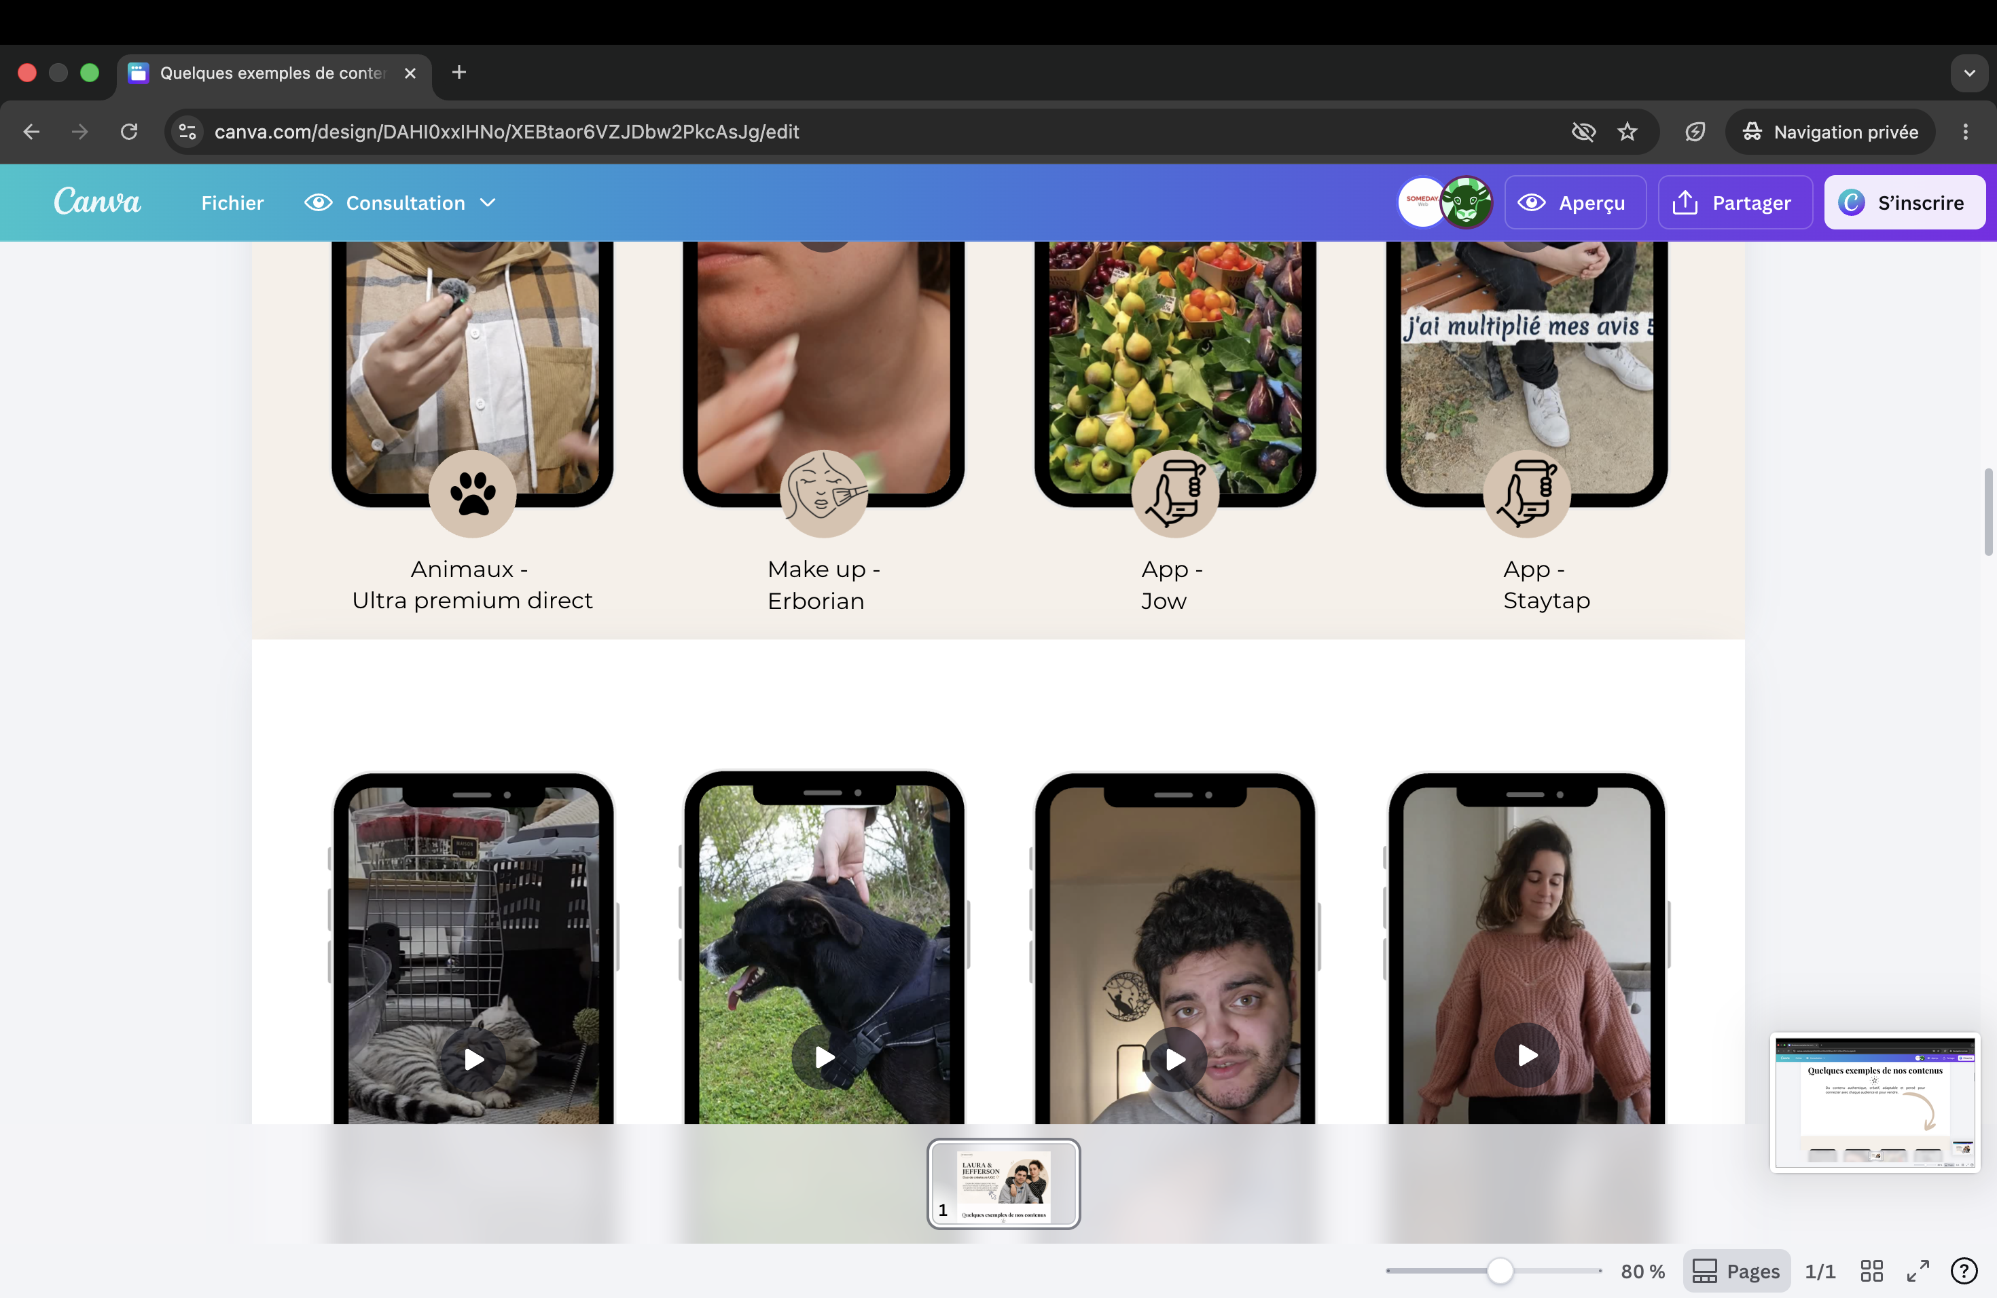Adjust the zoom level slider handle
Screen dimensions: 1997x1298
(x=1499, y=1271)
